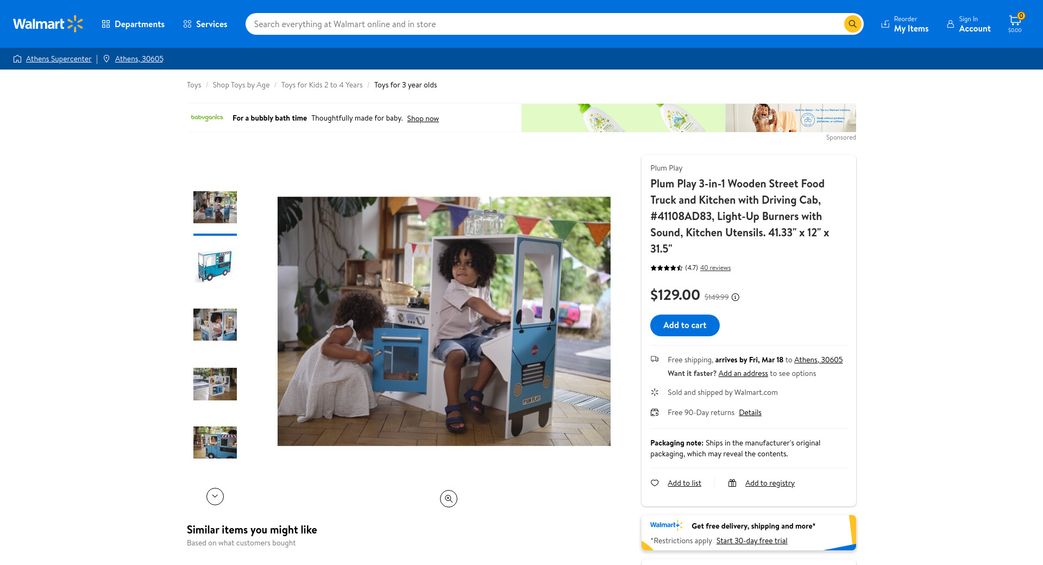Open the shopping cart icon
Viewport: 1043px width, 565px height.
pyautogui.click(x=1014, y=23)
